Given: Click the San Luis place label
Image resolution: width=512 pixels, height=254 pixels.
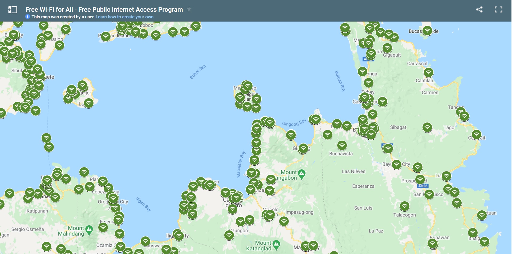Looking at the screenshot, I should tap(363, 208).
